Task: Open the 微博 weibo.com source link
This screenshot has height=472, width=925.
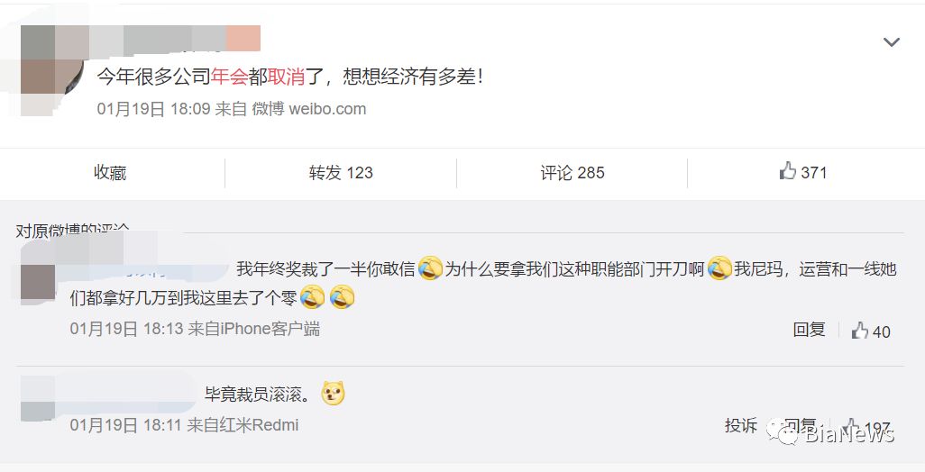Action: [x=309, y=108]
